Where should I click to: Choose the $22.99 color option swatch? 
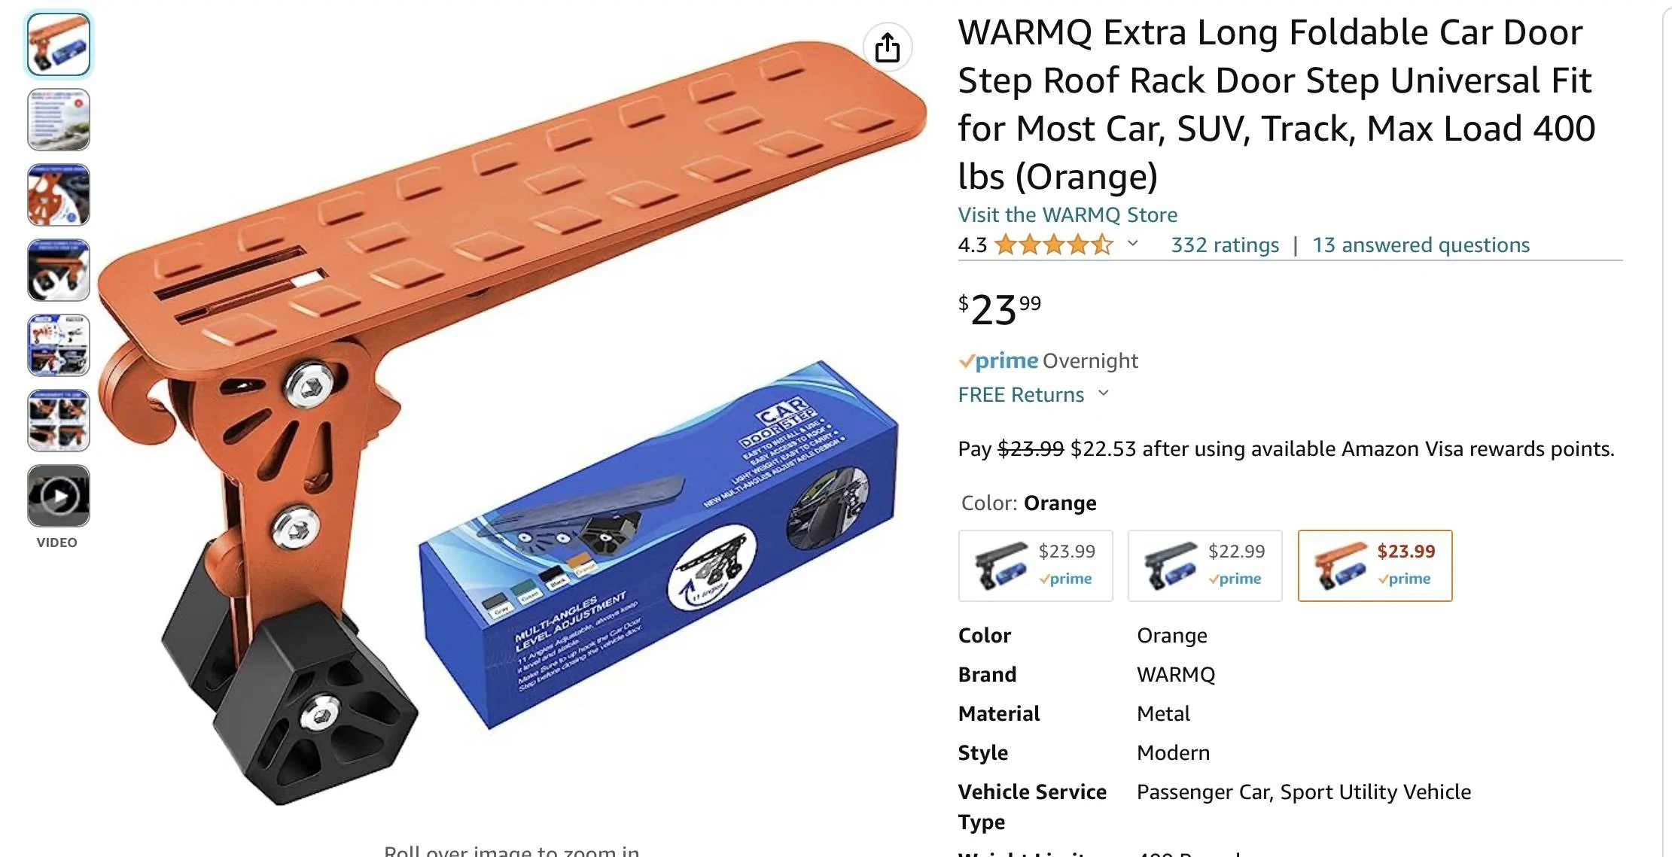1205,566
